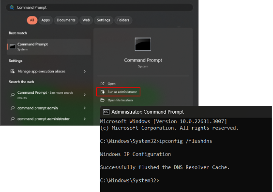
Task: Click the large Command Prompt preview thumbnail
Action: (143, 44)
